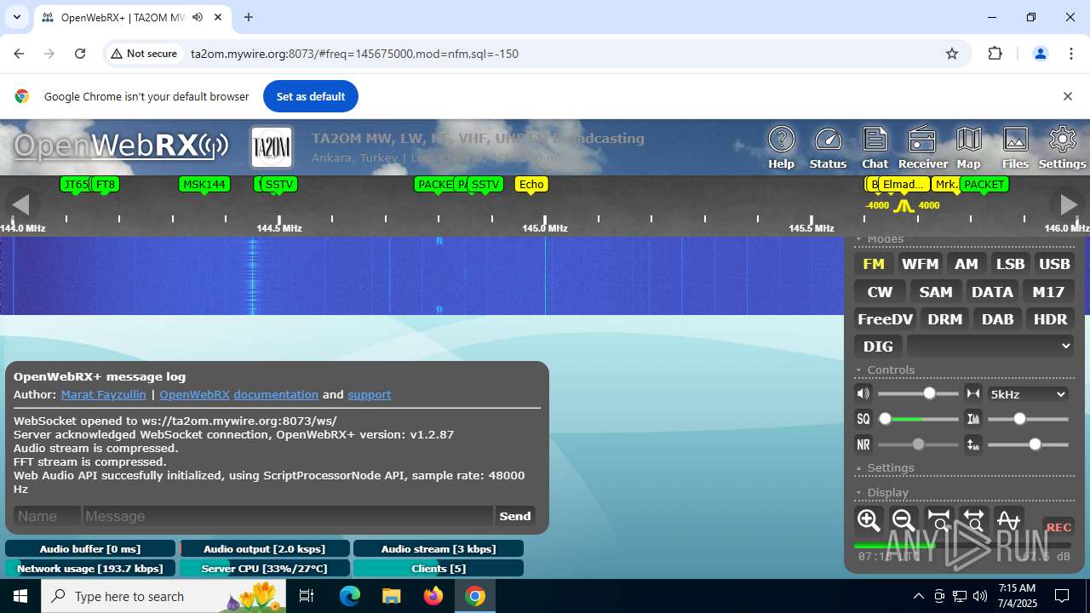Send the chat message
1090x613 pixels.
(515, 516)
